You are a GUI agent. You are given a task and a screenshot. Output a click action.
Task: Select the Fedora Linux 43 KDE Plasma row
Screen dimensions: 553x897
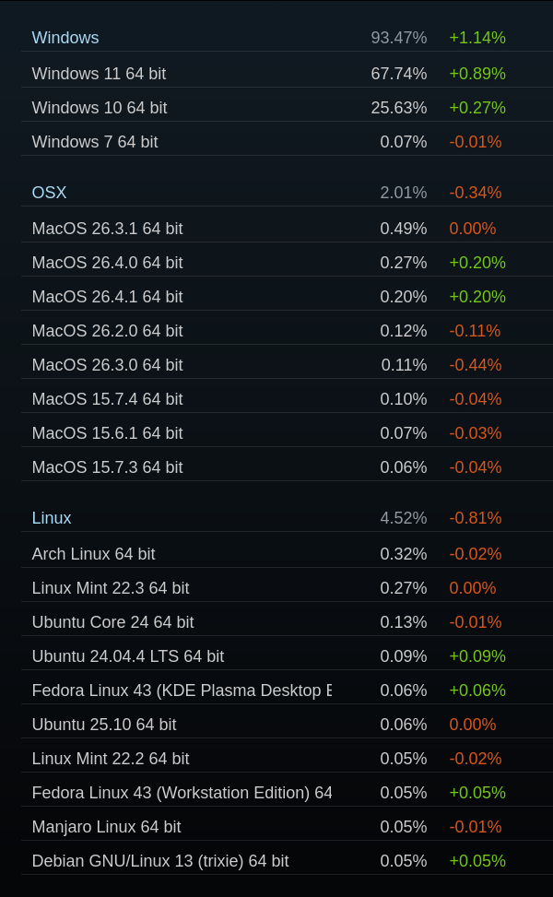(x=287, y=690)
